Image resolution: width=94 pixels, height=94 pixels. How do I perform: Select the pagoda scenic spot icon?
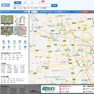(4, 47)
